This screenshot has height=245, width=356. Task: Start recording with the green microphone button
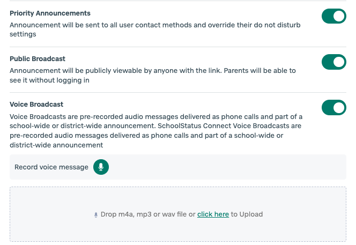tap(101, 167)
